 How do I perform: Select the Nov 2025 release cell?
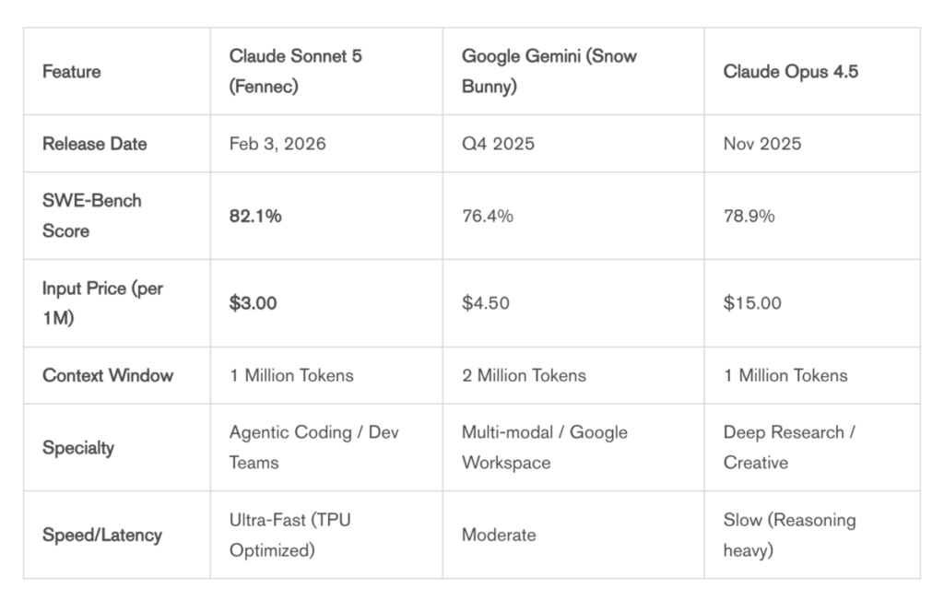click(x=762, y=144)
